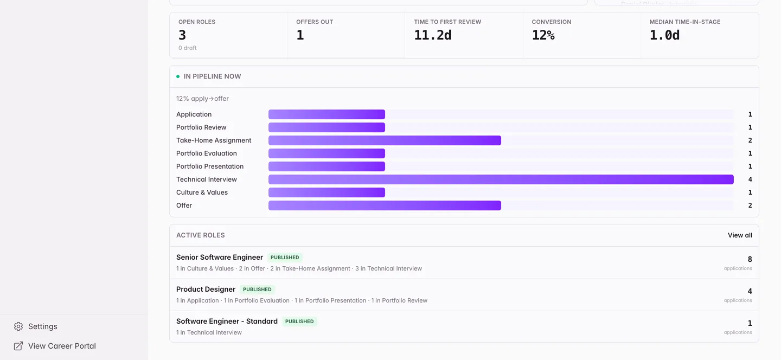Image resolution: width=781 pixels, height=360 pixels.
Task: Click the View Career Portal external-link icon
Action: (18, 346)
